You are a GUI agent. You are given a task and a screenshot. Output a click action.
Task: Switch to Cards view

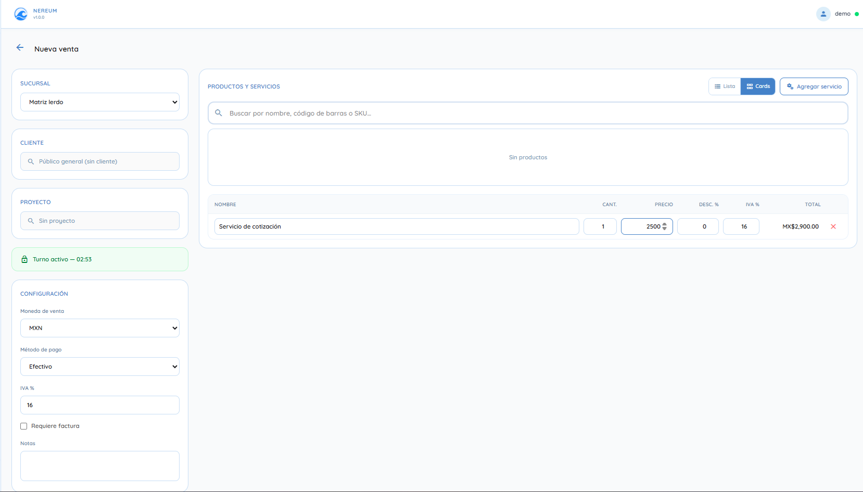tap(758, 86)
